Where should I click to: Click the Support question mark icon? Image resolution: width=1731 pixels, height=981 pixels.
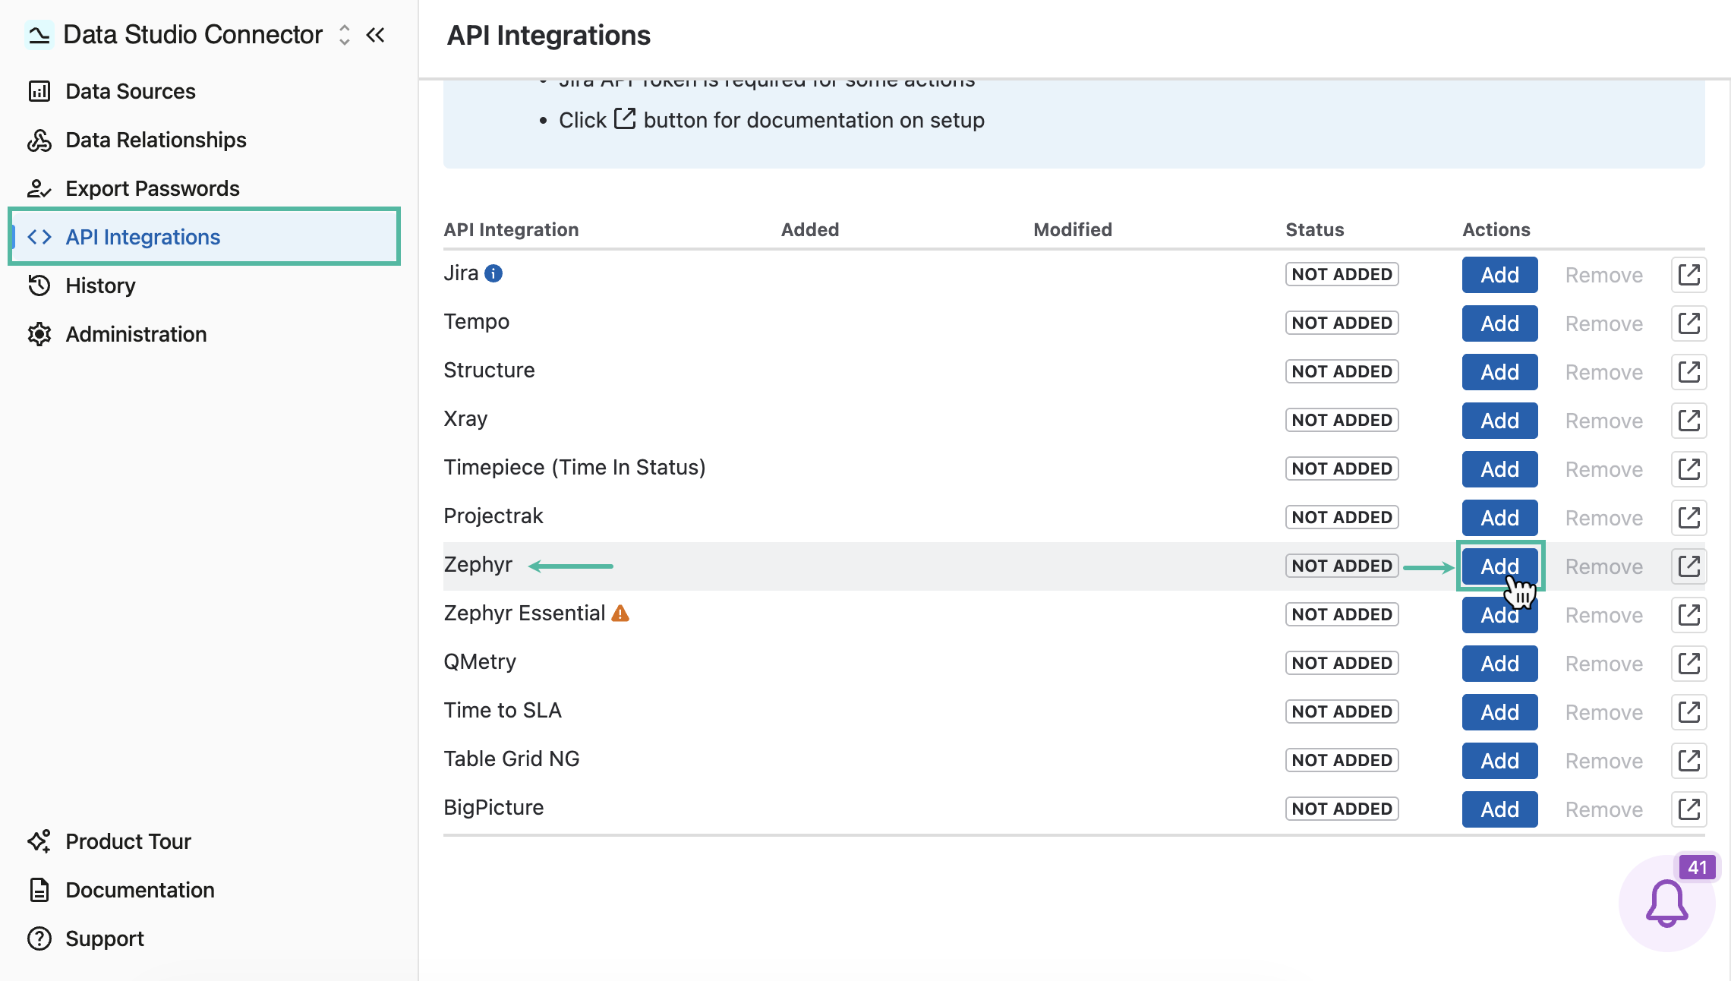[39, 938]
